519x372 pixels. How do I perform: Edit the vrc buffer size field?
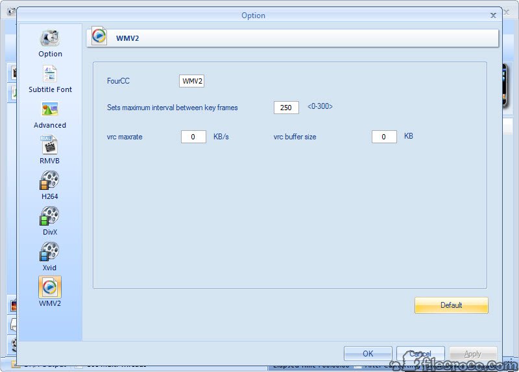[384, 137]
